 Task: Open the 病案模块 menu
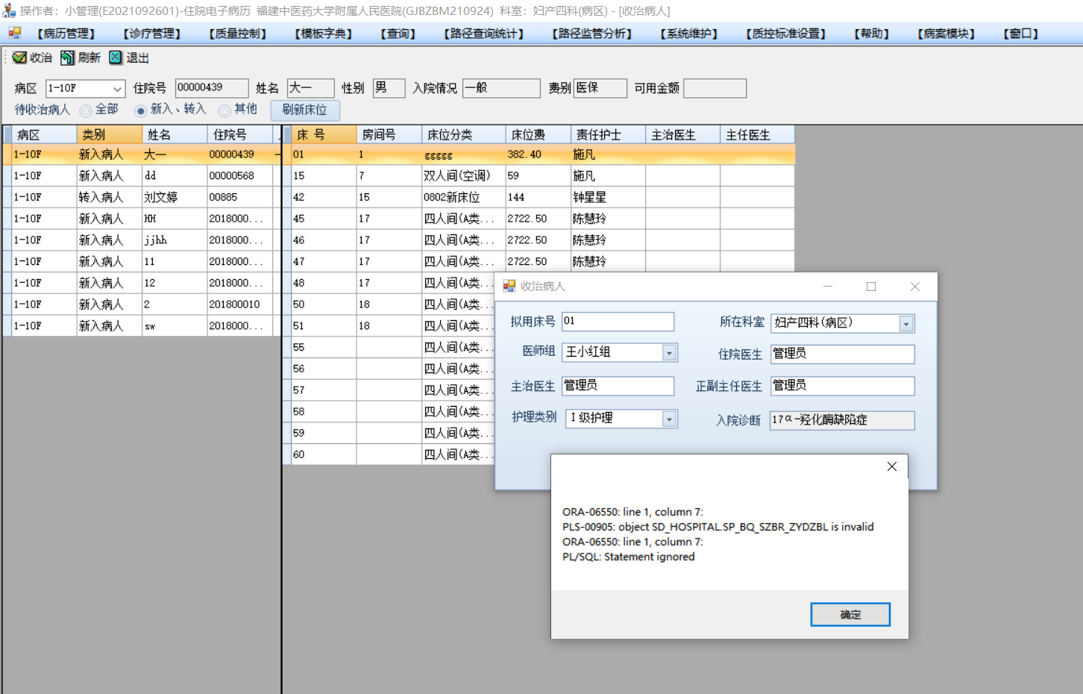coord(947,34)
